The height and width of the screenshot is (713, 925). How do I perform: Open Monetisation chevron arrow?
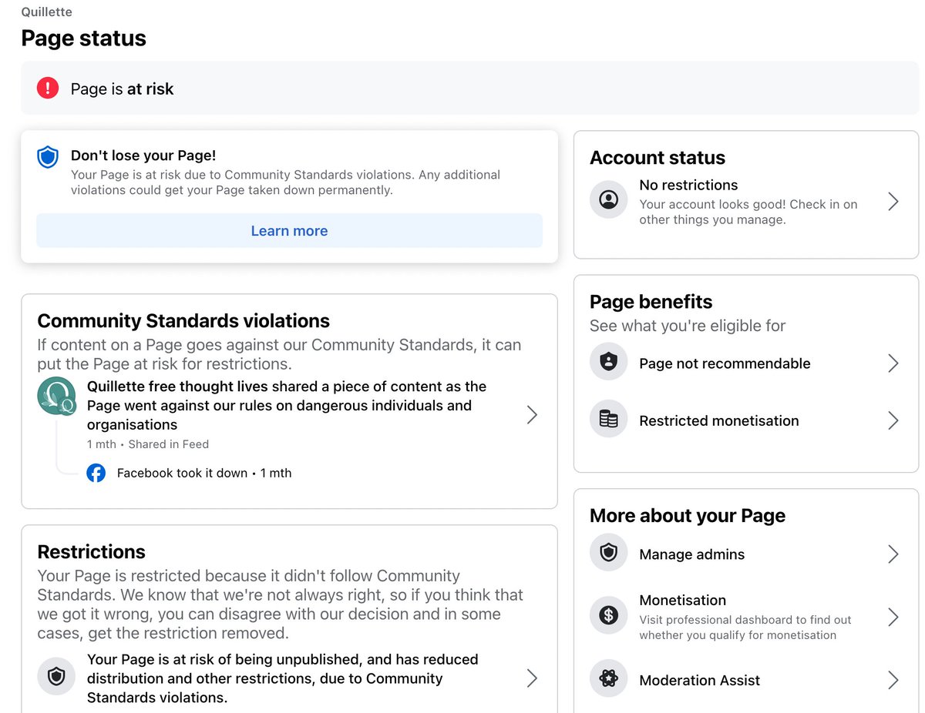(x=893, y=617)
